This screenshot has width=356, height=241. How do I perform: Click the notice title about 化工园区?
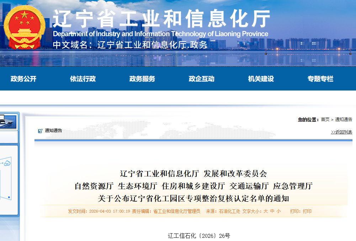pos(193,198)
